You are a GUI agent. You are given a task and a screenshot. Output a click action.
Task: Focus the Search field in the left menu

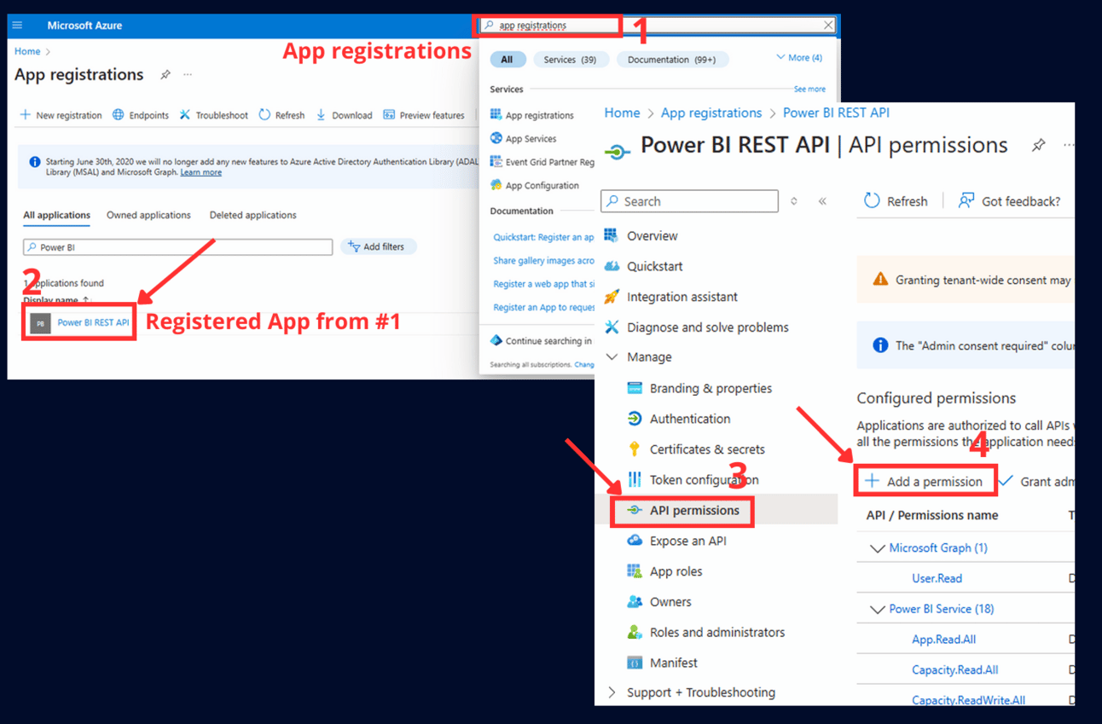(690, 201)
